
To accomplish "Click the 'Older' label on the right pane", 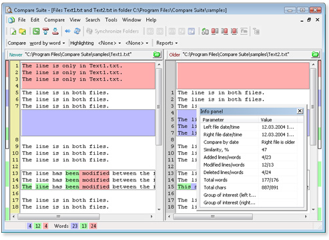I will [x=174, y=55].
